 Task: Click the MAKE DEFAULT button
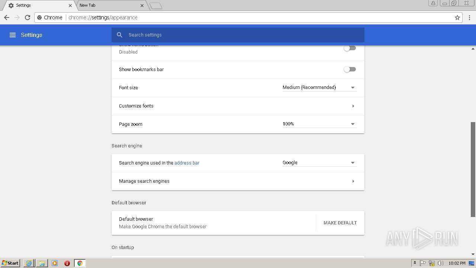coord(340,223)
